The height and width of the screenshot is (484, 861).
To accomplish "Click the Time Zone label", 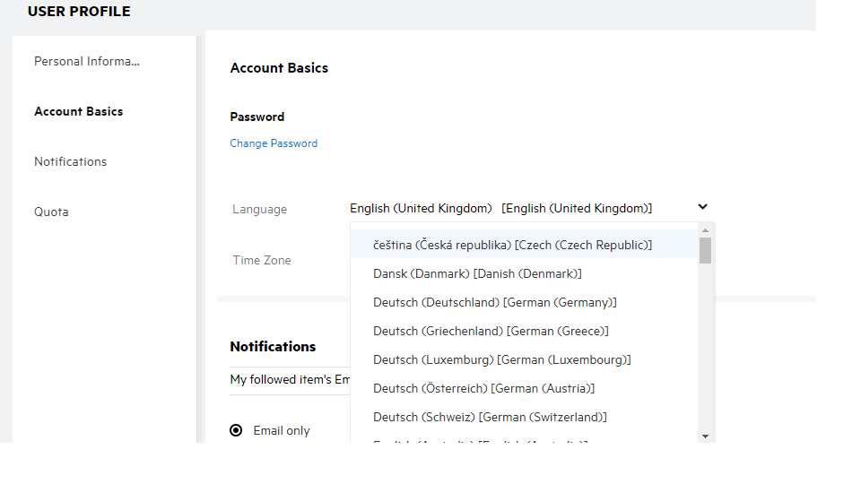I will [x=262, y=261].
